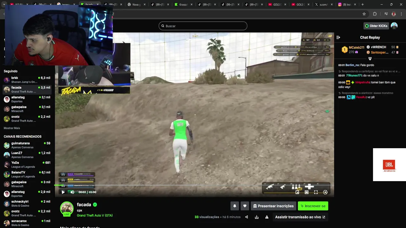The width and height of the screenshot is (406, 228).
Task: Play the clip video
Action: (63, 192)
